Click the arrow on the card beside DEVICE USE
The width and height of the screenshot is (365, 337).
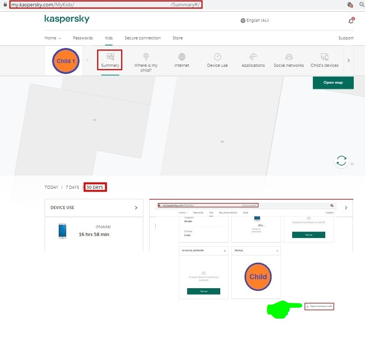pos(346,208)
